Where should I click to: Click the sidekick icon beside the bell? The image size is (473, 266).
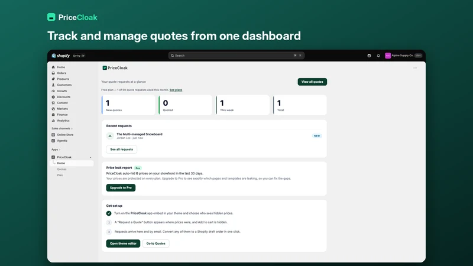point(369,56)
